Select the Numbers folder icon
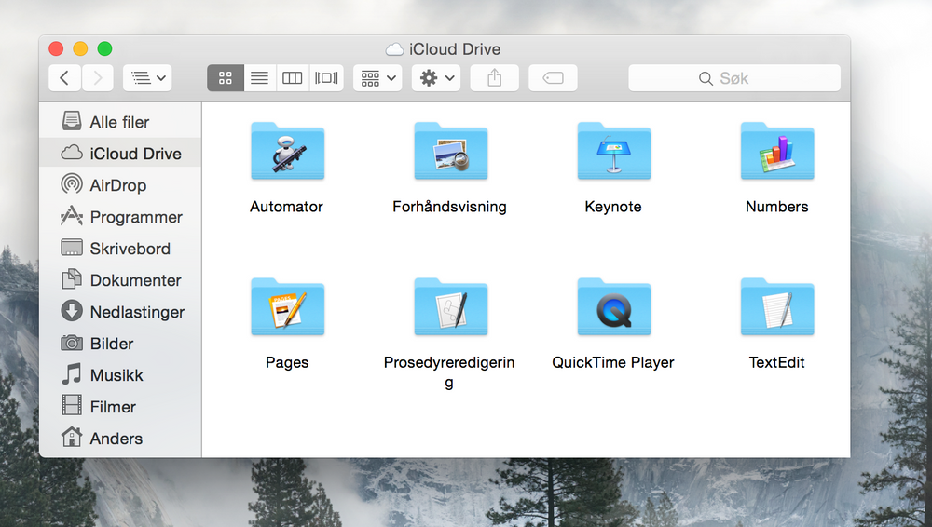This screenshot has height=527, width=932. coord(777,151)
